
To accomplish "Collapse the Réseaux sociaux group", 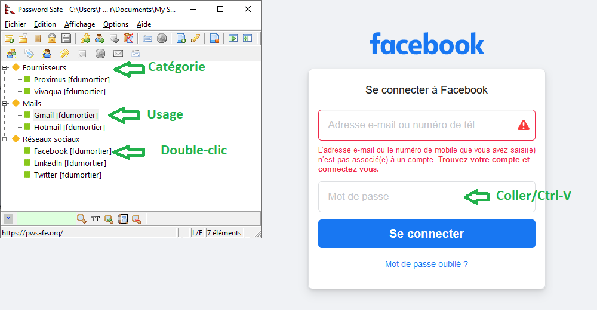I will [5, 139].
